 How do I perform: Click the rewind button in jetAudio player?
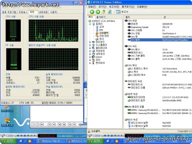(54, 124)
